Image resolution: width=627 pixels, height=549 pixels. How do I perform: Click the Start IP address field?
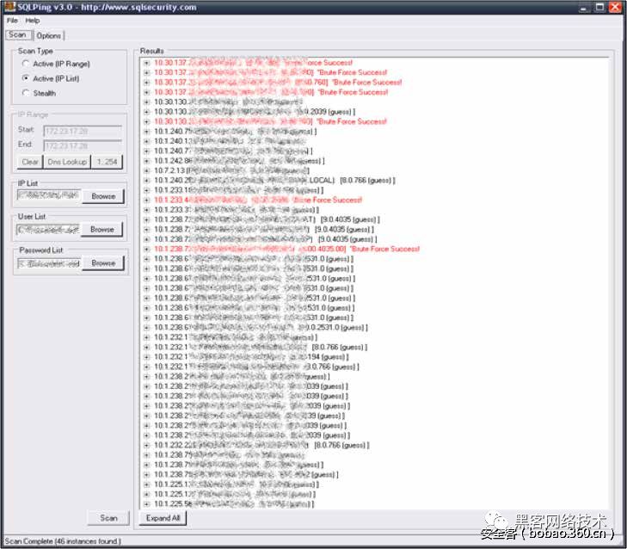pos(83,131)
